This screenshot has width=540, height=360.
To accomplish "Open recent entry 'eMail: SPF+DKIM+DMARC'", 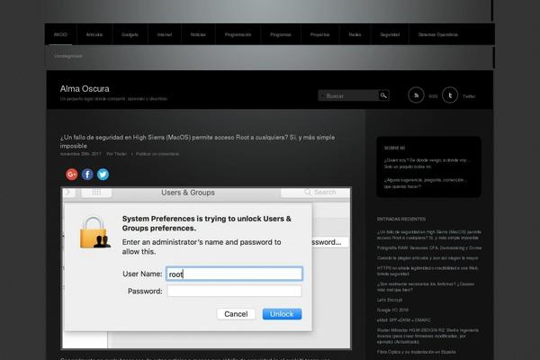I will tap(403, 320).
